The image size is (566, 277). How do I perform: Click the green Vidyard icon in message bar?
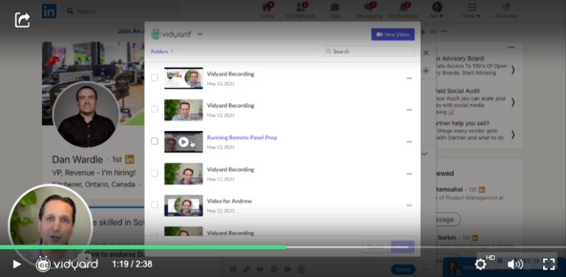pyautogui.click(x=301, y=269)
